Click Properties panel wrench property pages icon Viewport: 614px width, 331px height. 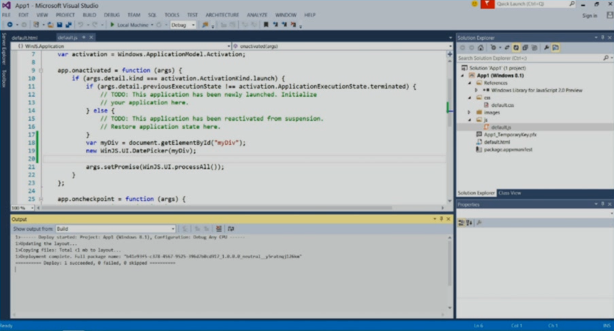click(479, 223)
